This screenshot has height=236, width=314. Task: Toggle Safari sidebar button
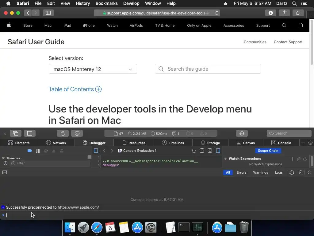pos(48,13)
